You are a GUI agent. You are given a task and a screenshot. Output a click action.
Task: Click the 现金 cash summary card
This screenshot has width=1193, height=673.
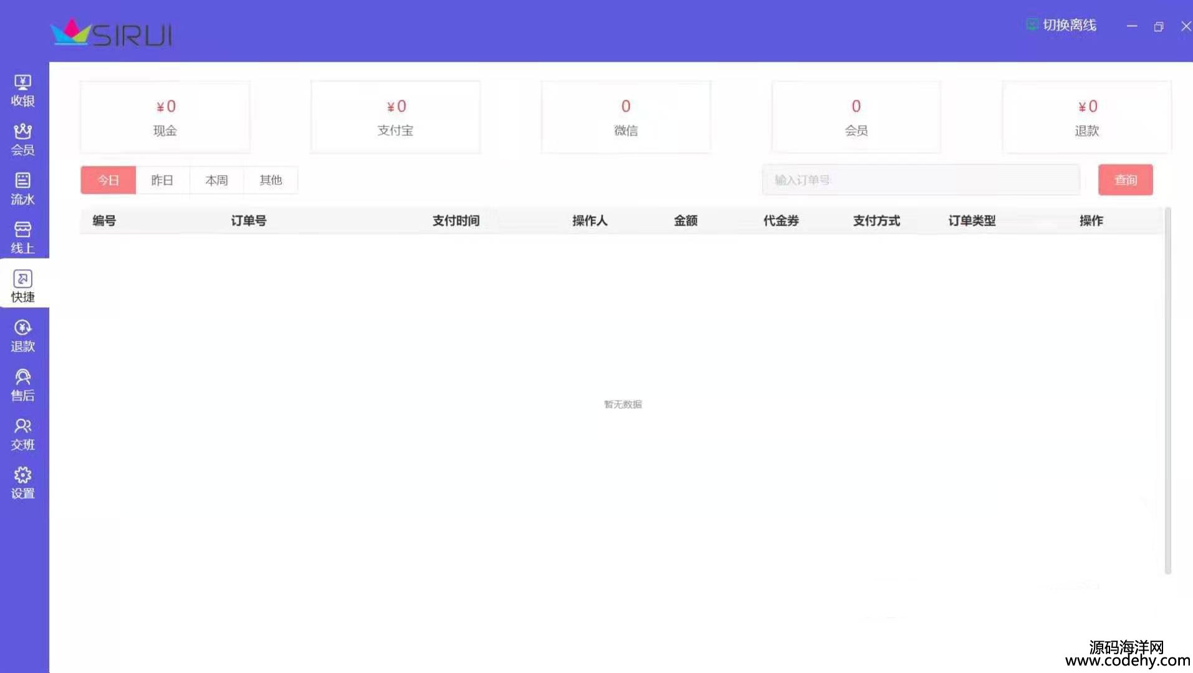(165, 117)
